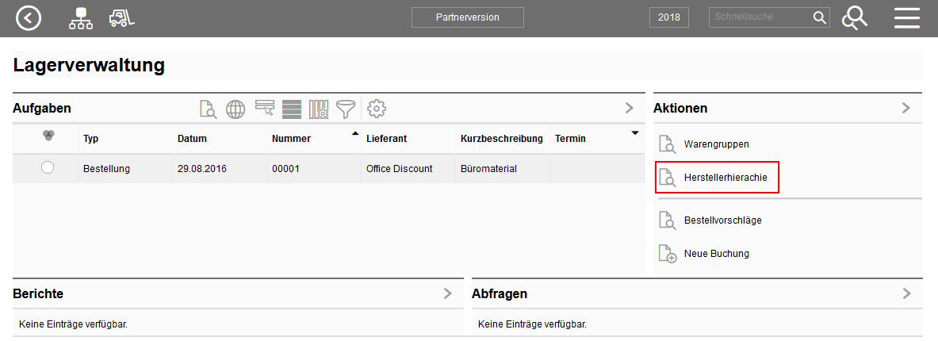Open Aufgaben settings gear
This screenshot has height=341, width=938.
(x=377, y=109)
